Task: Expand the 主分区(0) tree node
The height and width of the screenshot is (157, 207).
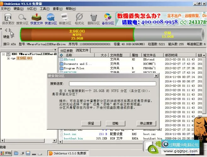Action: pyautogui.click(x=9, y=58)
